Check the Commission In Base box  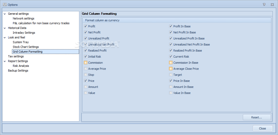point(171,63)
